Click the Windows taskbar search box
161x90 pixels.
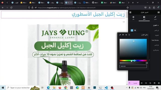pyautogui.click(x=23, y=88)
